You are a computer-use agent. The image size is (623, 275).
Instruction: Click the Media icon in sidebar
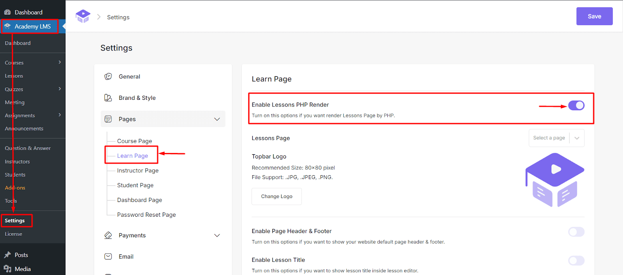point(7,269)
